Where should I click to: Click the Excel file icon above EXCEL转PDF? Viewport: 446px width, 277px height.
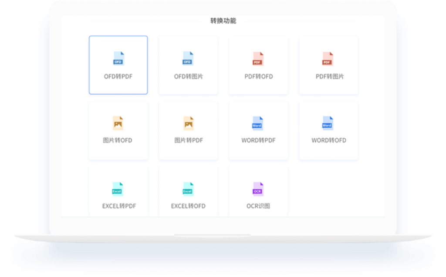pyautogui.click(x=118, y=189)
